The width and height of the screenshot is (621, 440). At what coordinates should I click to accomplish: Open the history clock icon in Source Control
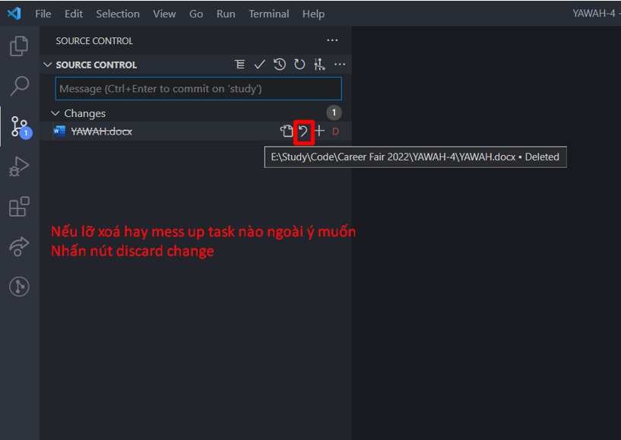280,64
